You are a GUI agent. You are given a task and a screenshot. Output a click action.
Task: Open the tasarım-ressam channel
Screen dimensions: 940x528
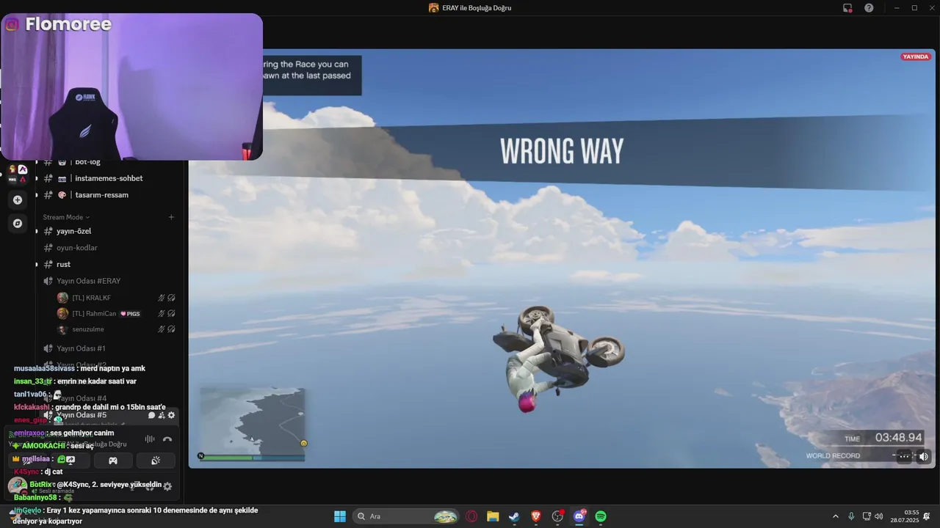(101, 195)
